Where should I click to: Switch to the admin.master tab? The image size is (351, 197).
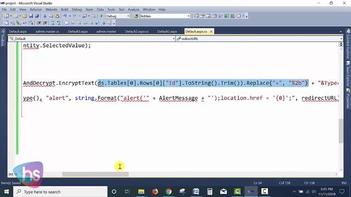106,32
